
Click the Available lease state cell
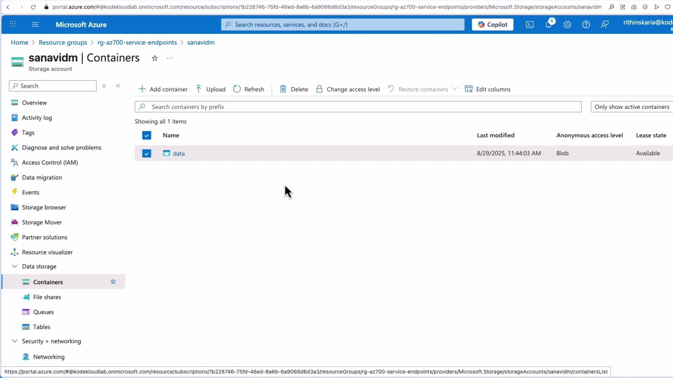[648, 153]
